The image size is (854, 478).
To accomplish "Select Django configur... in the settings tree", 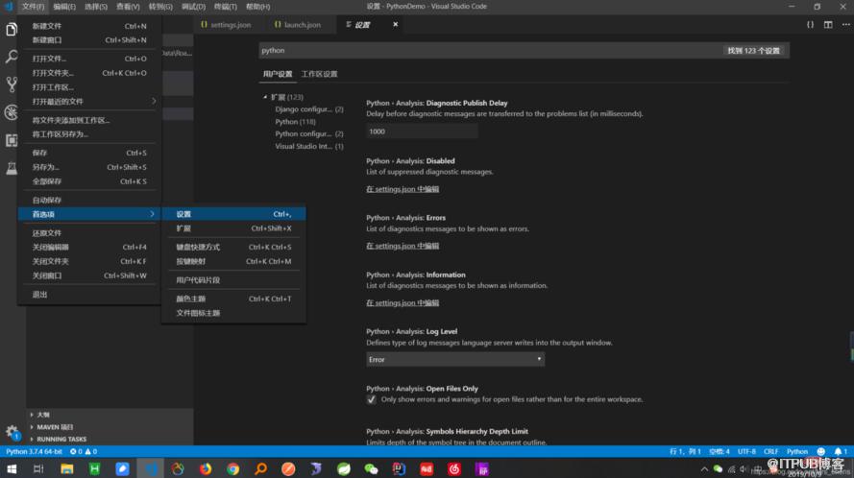I will [308, 109].
